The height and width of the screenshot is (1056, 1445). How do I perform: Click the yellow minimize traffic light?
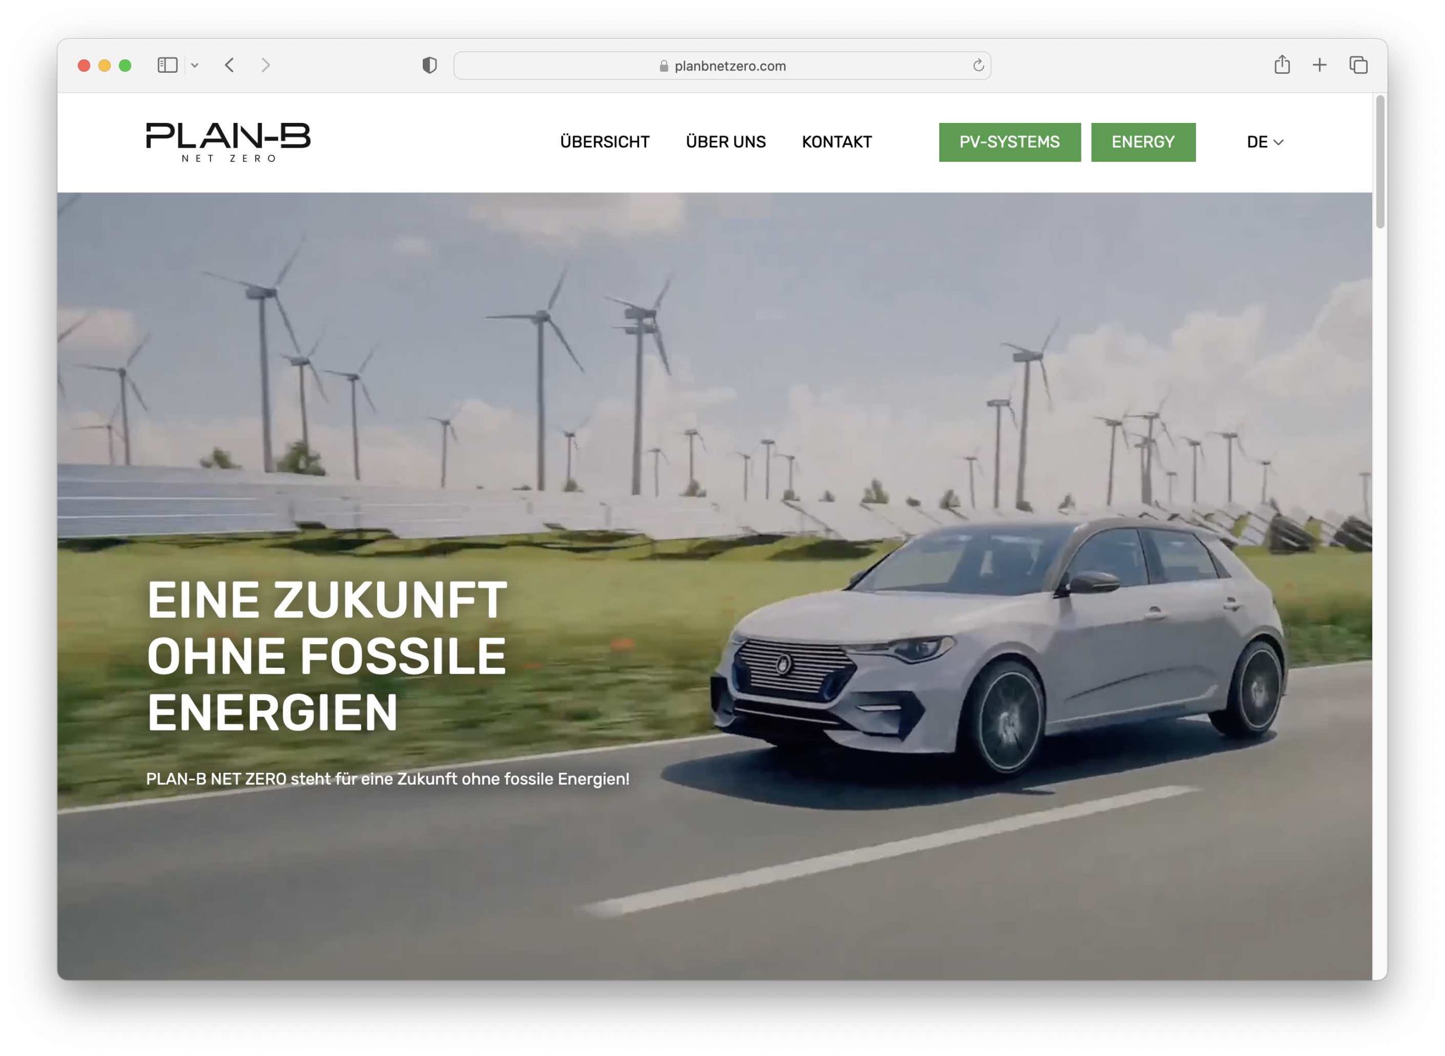pyautogui.click(x=104, y=64)
